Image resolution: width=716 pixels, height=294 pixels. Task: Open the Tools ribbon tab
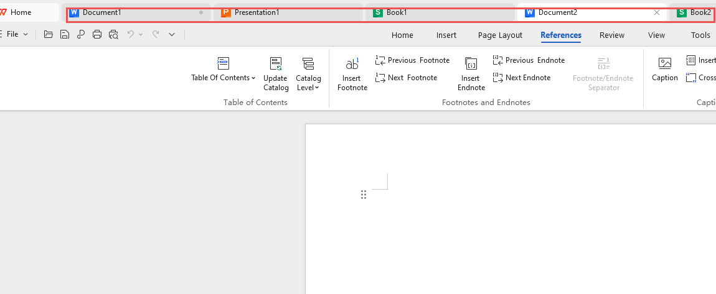(x=700, y=35)
